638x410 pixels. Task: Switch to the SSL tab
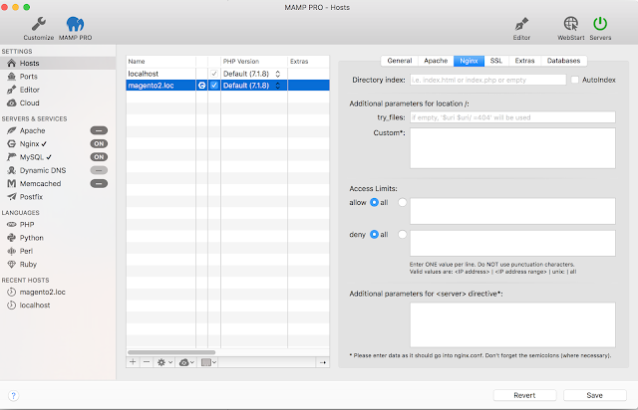[x=496, y=61]
